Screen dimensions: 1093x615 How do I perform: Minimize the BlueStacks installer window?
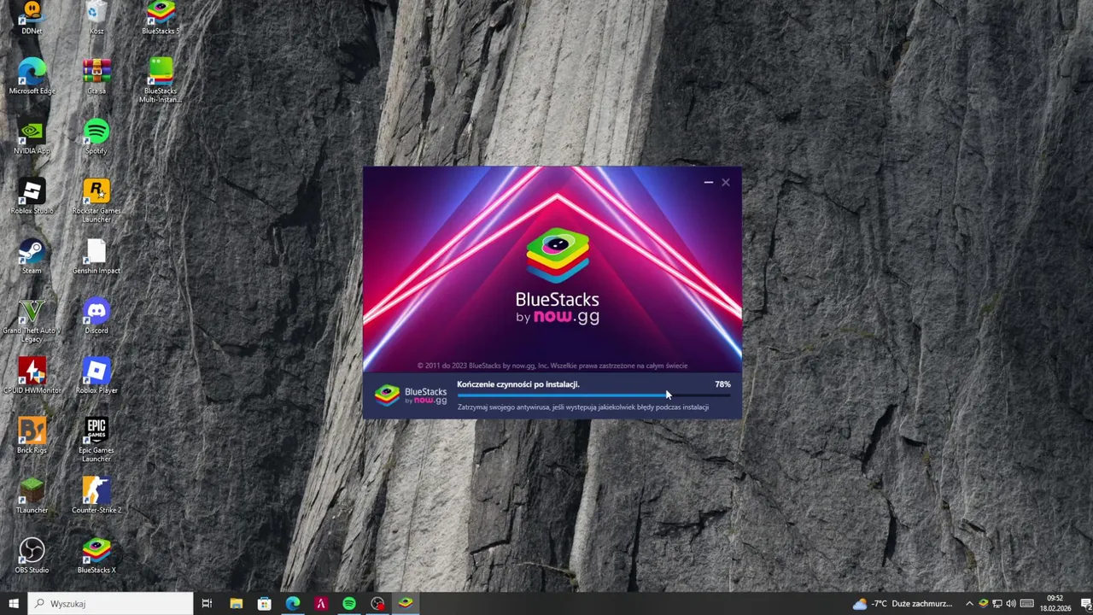[x=708, y=182]
